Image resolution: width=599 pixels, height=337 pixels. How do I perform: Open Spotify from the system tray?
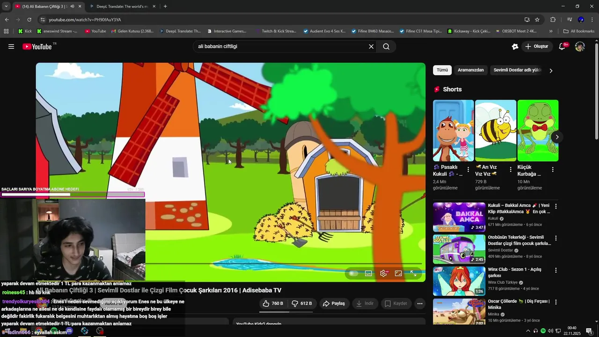point(543,331)
